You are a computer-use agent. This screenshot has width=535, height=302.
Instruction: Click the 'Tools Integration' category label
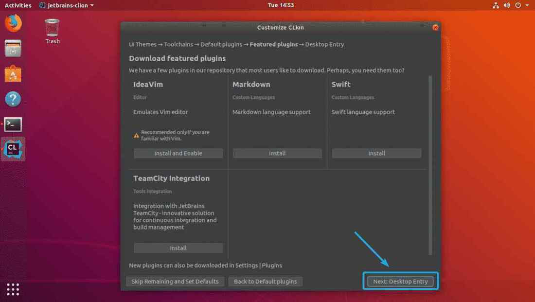pos(153,192)
